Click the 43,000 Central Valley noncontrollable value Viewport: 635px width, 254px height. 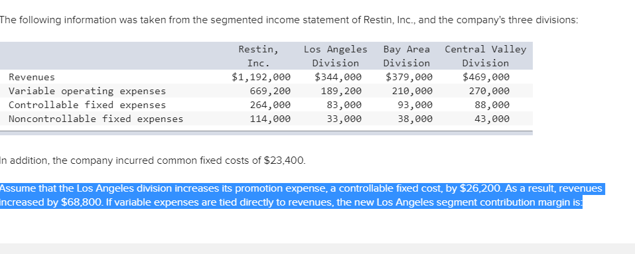click(492, 119)
